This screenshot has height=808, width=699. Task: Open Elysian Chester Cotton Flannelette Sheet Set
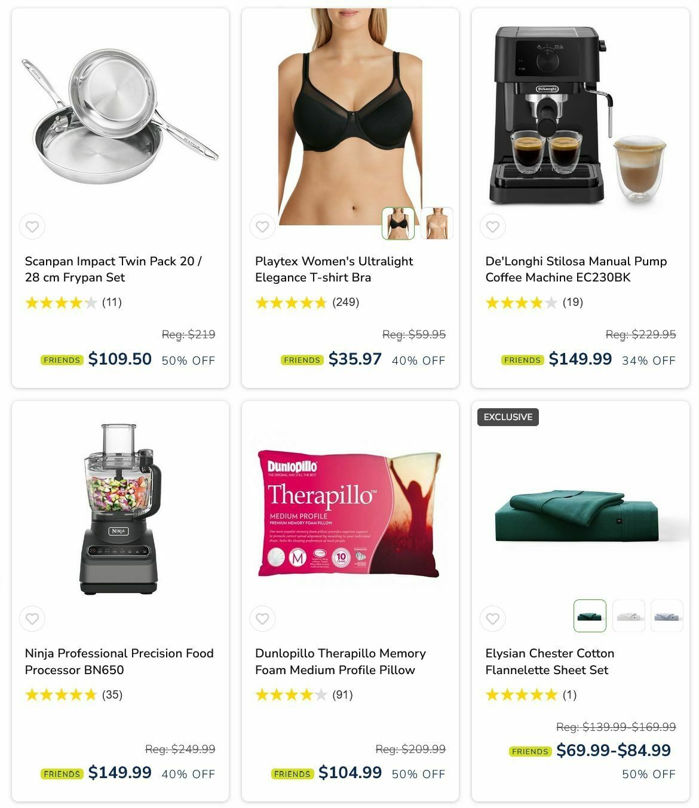coord(550,662)
